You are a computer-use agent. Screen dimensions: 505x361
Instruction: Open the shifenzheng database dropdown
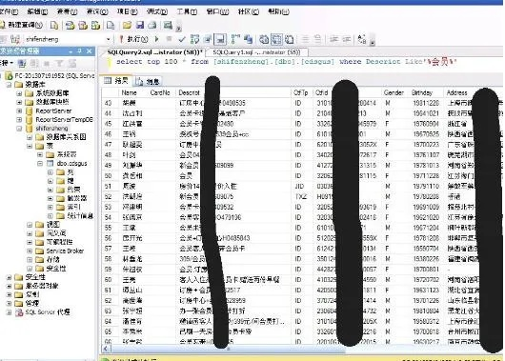[108, 39]
